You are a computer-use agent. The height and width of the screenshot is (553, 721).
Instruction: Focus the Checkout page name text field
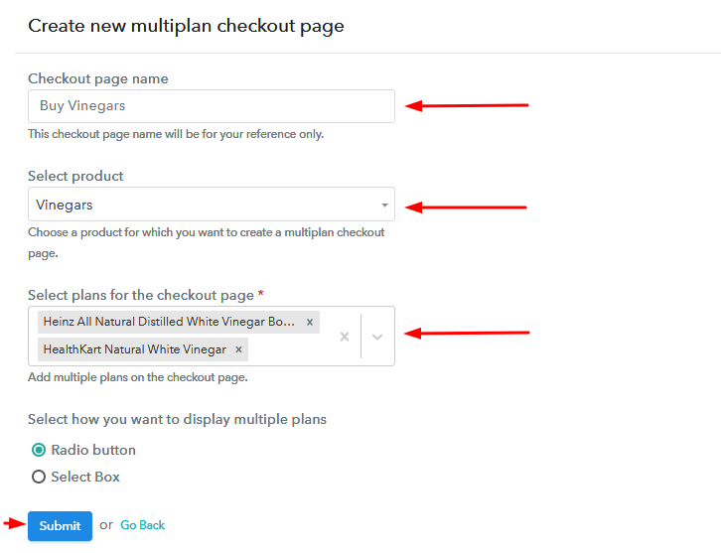click(x=211, y=106)
